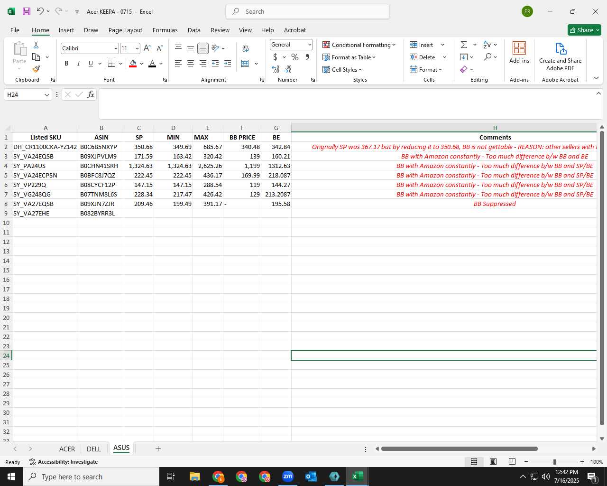Click the Sort & Filter icon
Screen dimensions: 607x486
[x=487, y=45]
